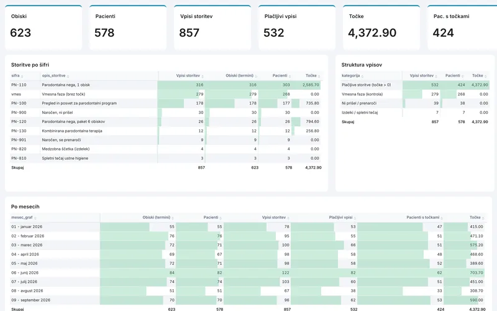Sort Storitve po šifri by Obiski (termini) icon
This screenshot has width=497, height=311.
pyautogui.click(x=256, y=77)
